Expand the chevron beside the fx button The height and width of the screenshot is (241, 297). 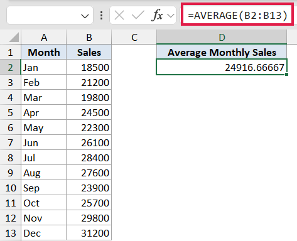click(x=171, y=16)
